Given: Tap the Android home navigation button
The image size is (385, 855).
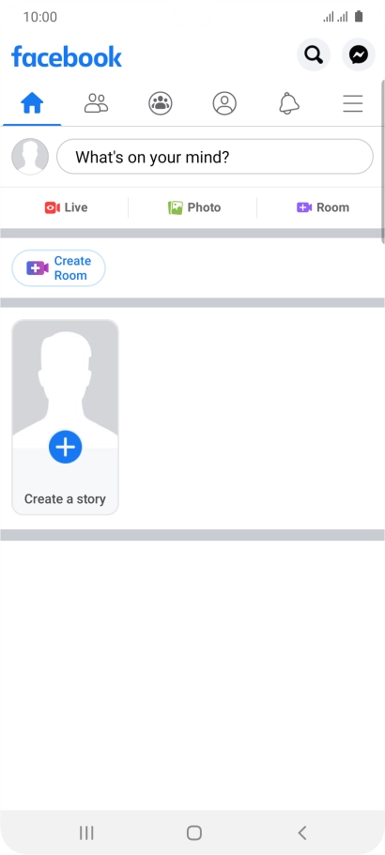Looking at the screenshot, I should pyautogui.click(x=194, y=832).
